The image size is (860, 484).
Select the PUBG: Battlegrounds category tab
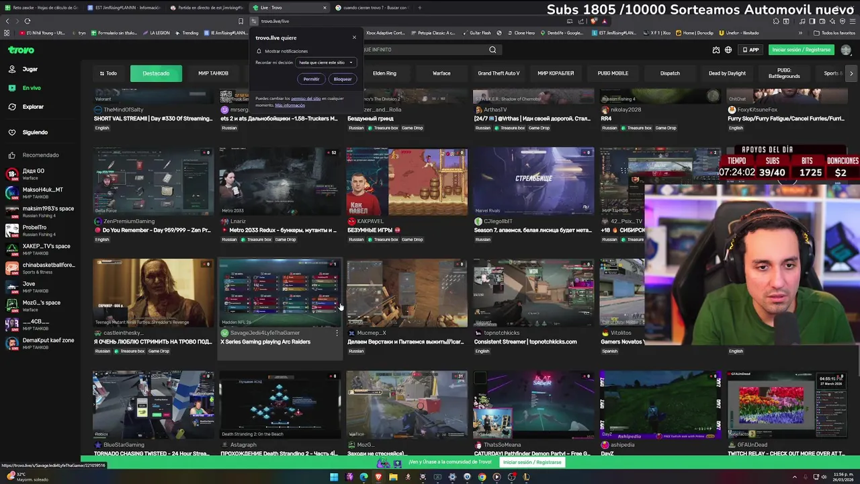(784, 73)
